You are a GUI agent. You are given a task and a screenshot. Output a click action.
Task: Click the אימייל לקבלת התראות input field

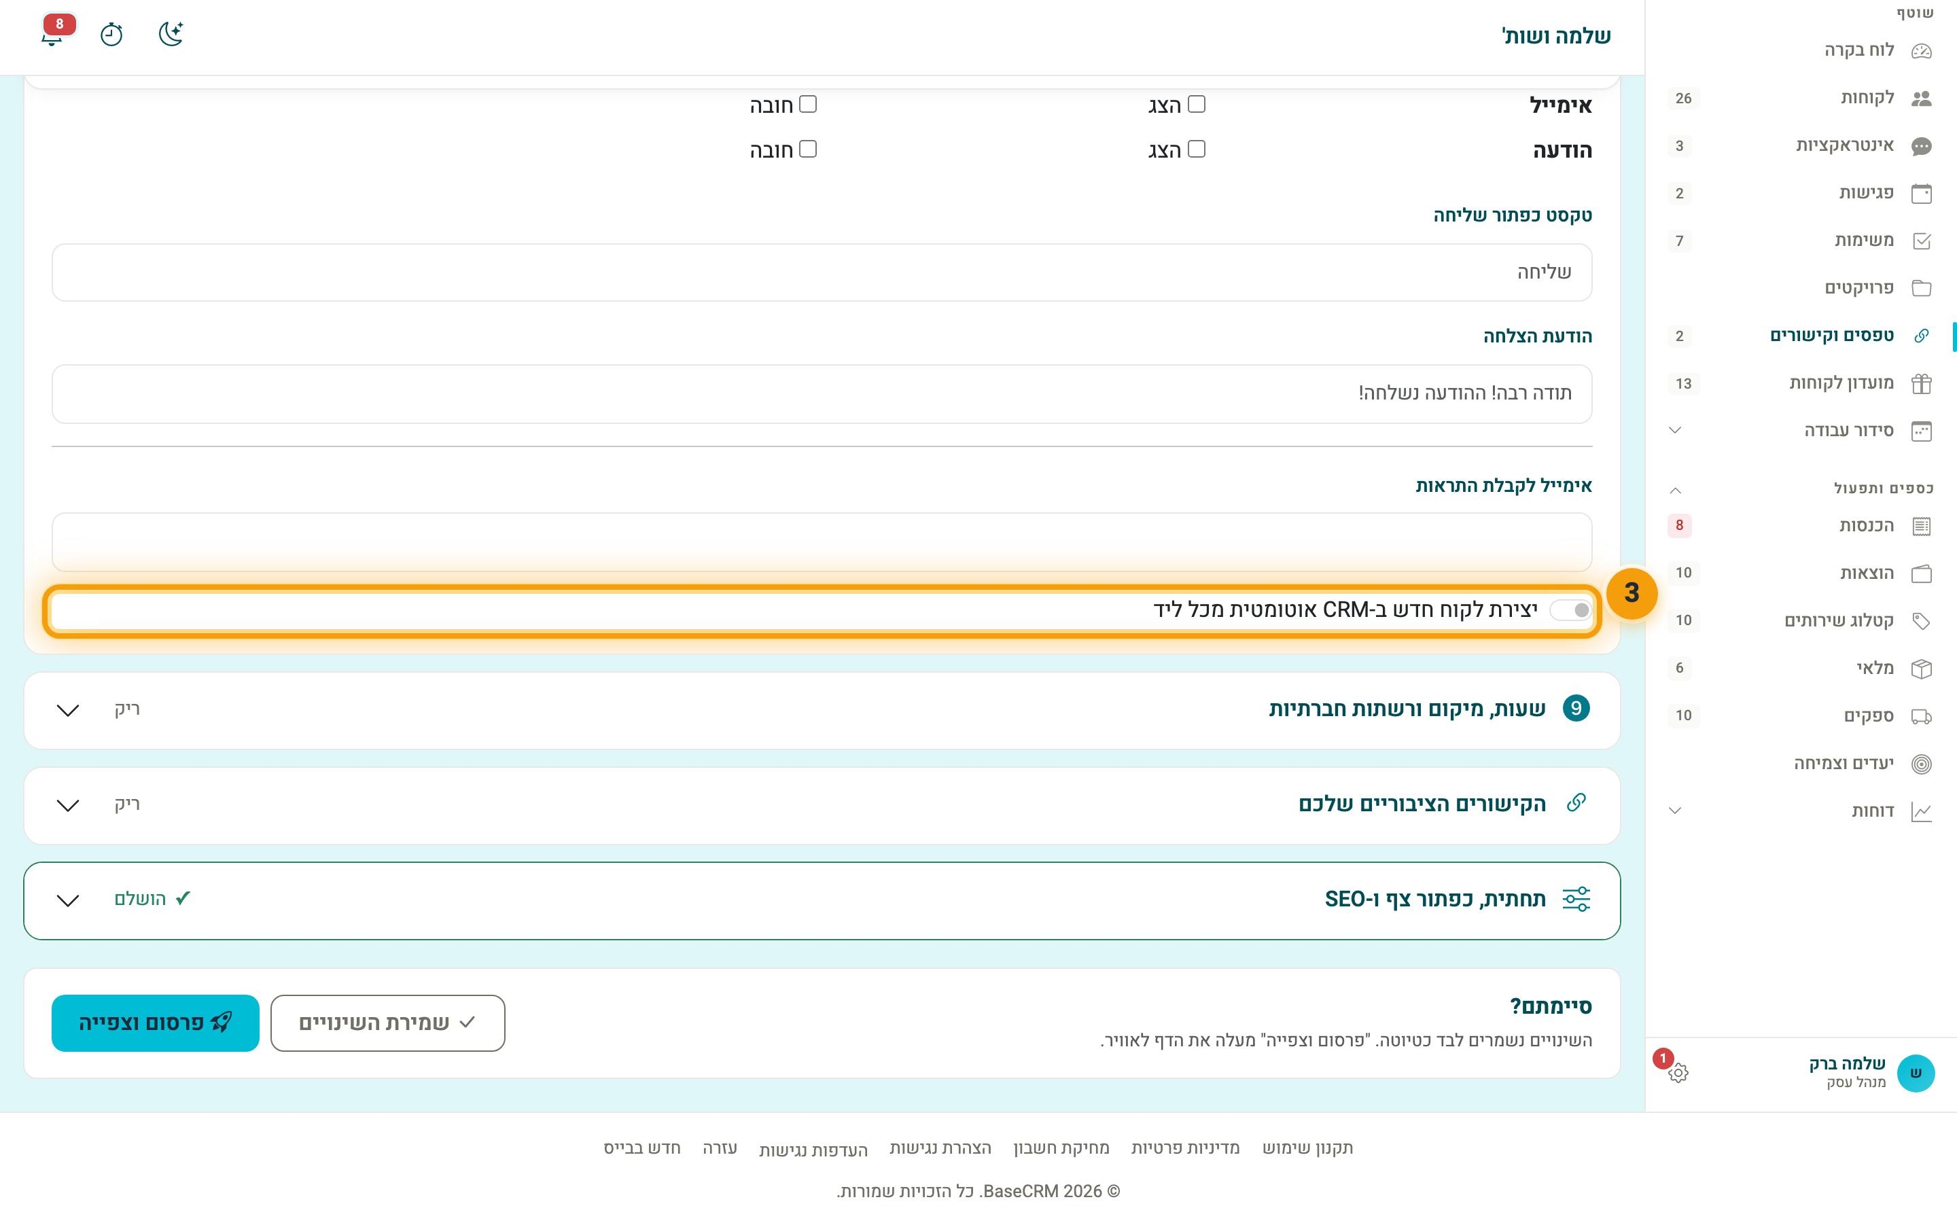822,542
